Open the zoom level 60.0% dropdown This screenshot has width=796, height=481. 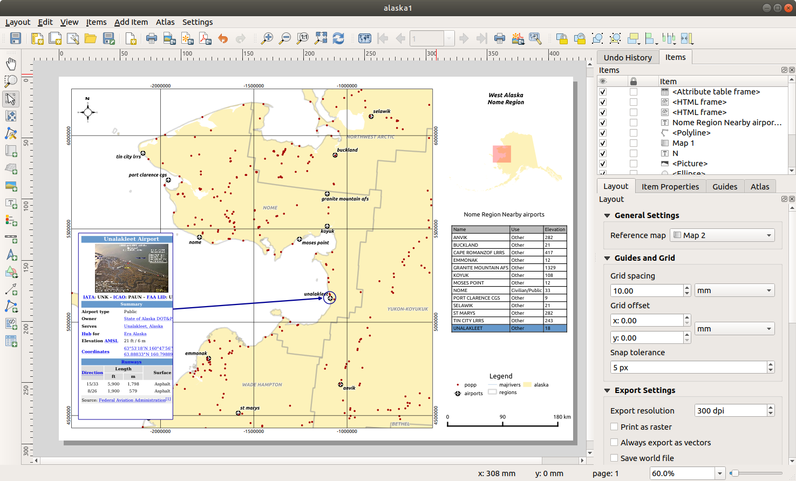click(720, 473)
